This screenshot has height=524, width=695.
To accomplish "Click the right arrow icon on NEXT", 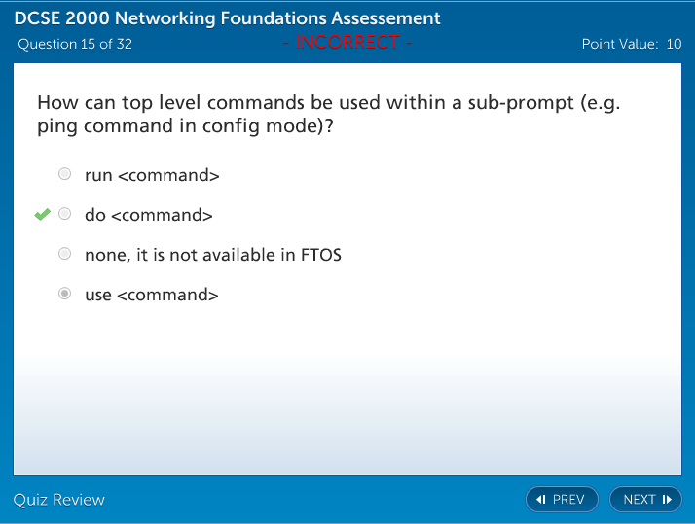I will pyautogui.click(x=667, y=500).
